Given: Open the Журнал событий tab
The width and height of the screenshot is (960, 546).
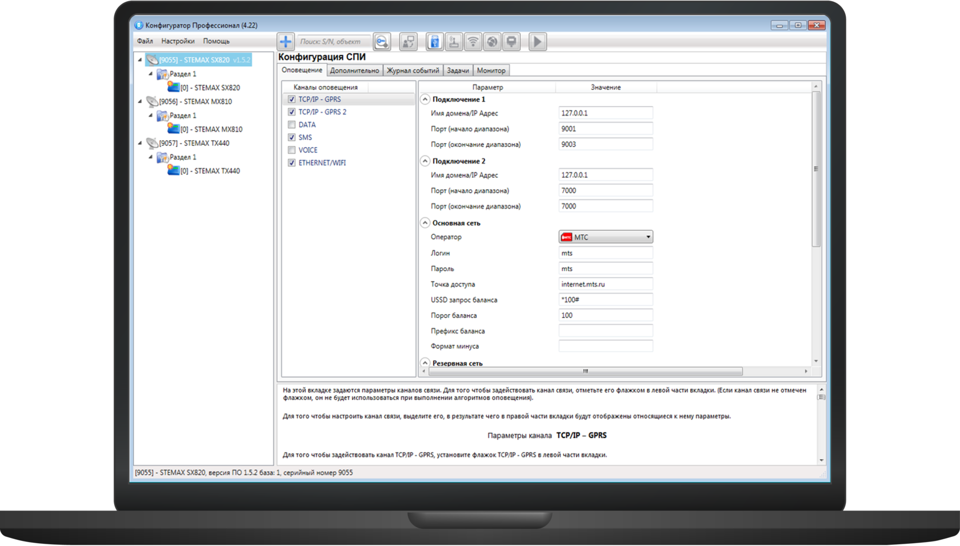Looking at the screenshot, I should (x=413, y=71).
